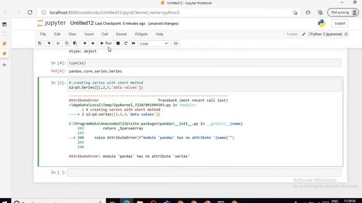Screen dimensions: 362x203
Task: Open the command palette keyboard icon
Action: 176,43
